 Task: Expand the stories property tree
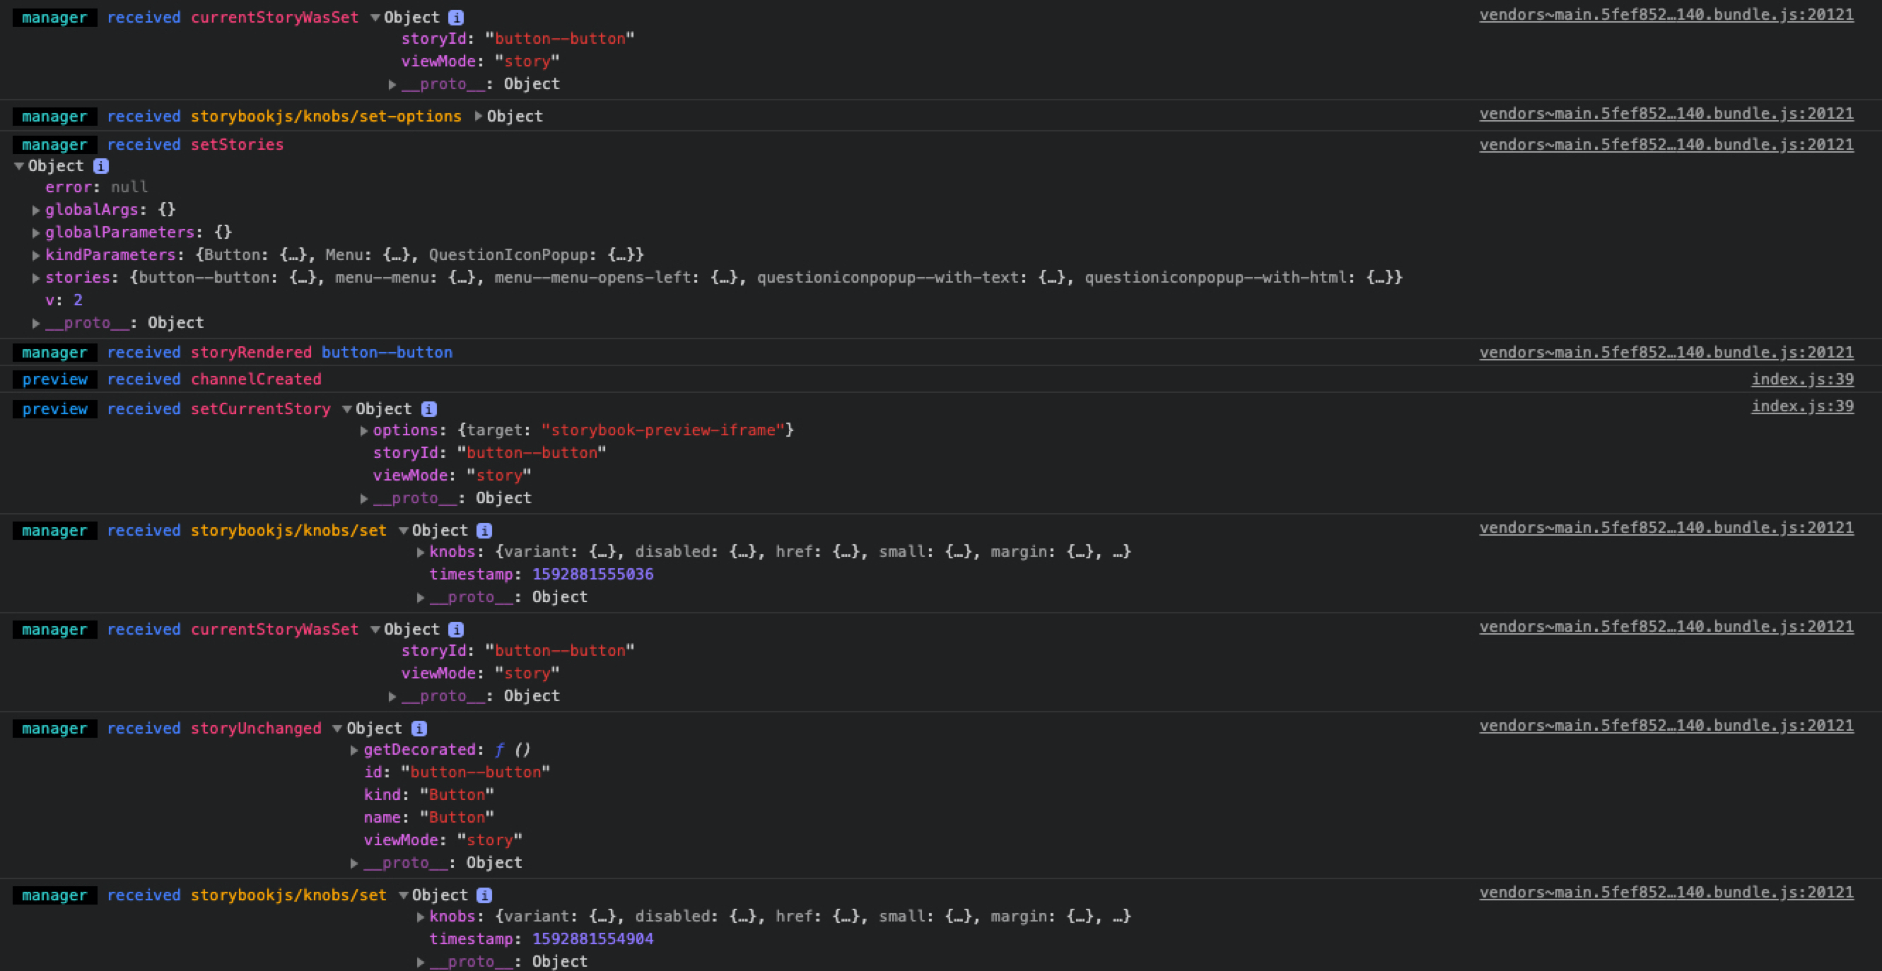[36, 278]
